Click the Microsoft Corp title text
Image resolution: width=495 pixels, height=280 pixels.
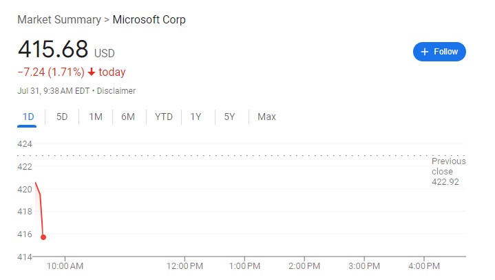click(x=149, y=19)
